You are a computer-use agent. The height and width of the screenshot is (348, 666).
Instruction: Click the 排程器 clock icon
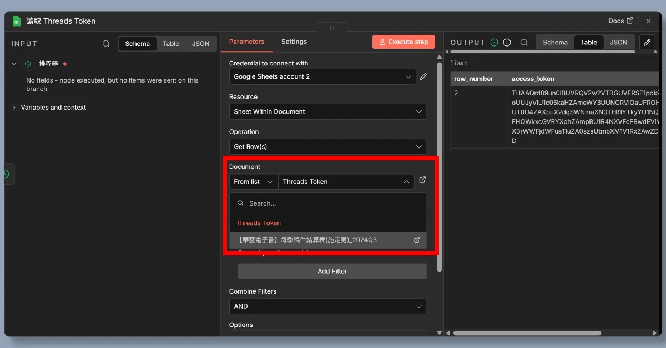click(x=28, y=64)
